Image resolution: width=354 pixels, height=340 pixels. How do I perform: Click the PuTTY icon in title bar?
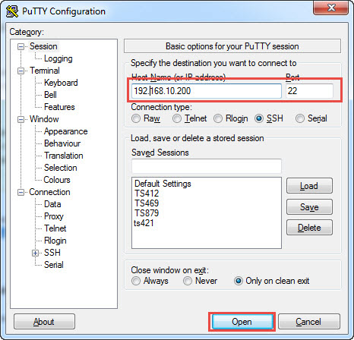12,11
